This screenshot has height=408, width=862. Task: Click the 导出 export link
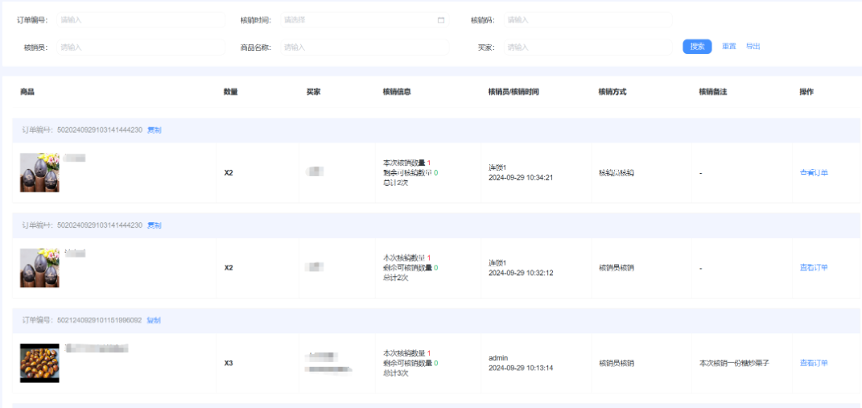(x=753, y=47)
